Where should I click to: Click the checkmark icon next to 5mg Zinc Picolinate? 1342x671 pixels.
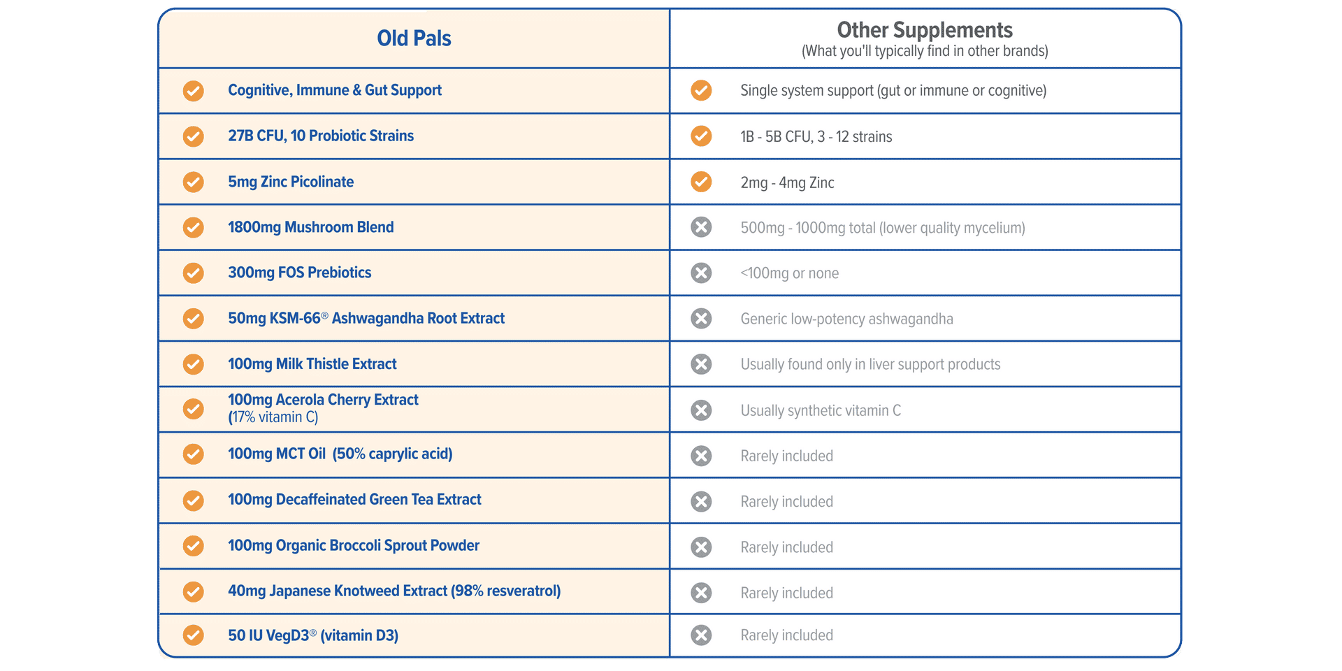[x=193, y=182]
